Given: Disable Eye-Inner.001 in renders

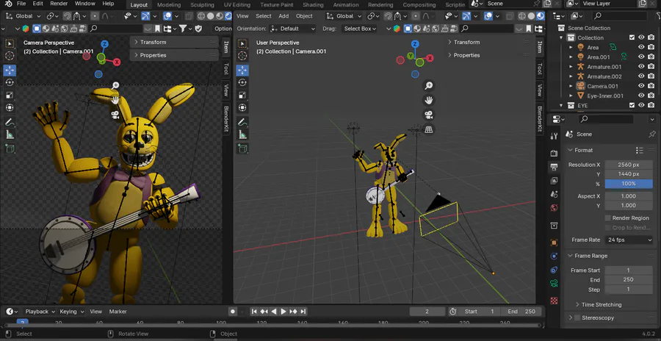Looking at the screenshot, I should (651, 96).
